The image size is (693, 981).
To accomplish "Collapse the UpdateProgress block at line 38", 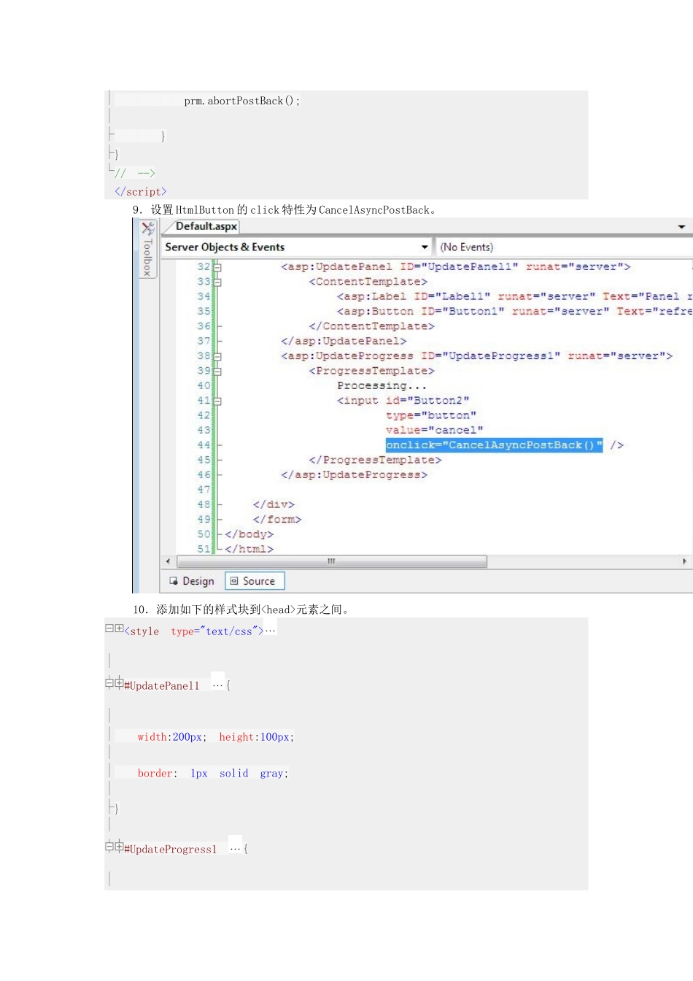I will (x=217, y=356).
